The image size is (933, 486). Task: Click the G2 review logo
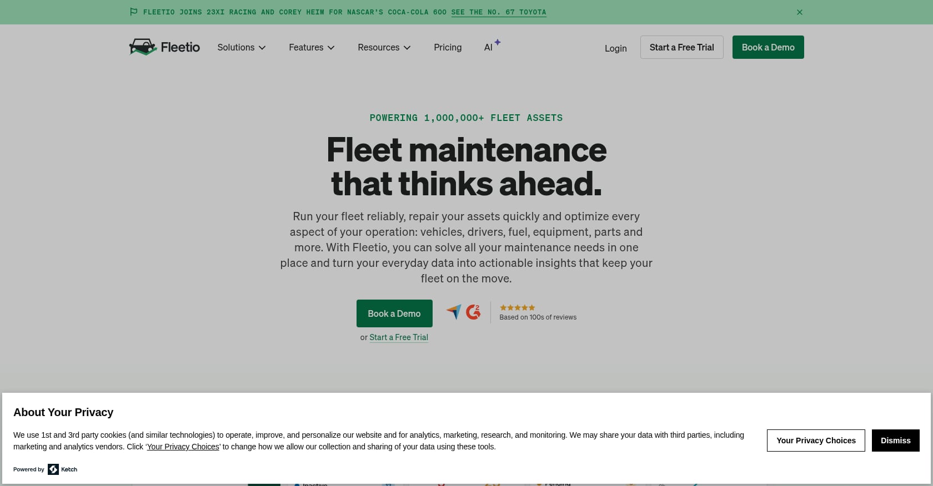coord(473,312)
